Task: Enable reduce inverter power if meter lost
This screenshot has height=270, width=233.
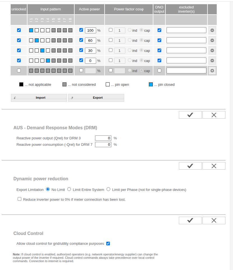Action: pyautogui.click(x=19, y=199)
